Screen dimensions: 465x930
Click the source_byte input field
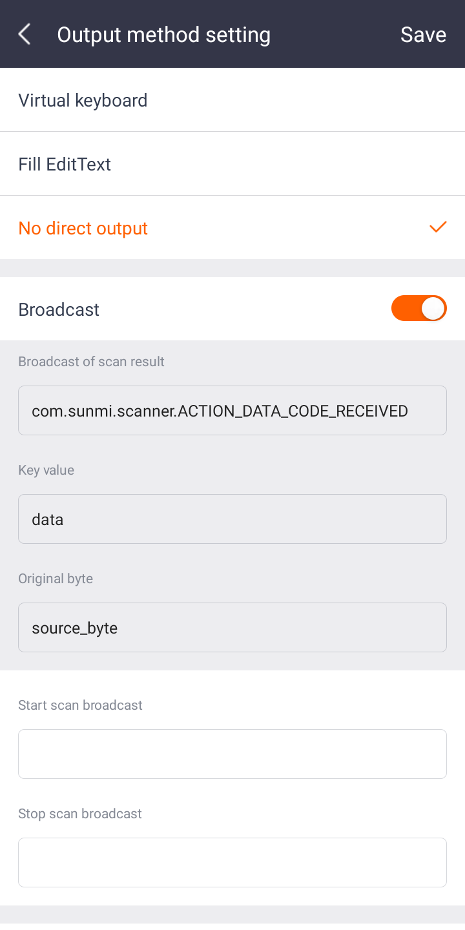pos(232,628)
